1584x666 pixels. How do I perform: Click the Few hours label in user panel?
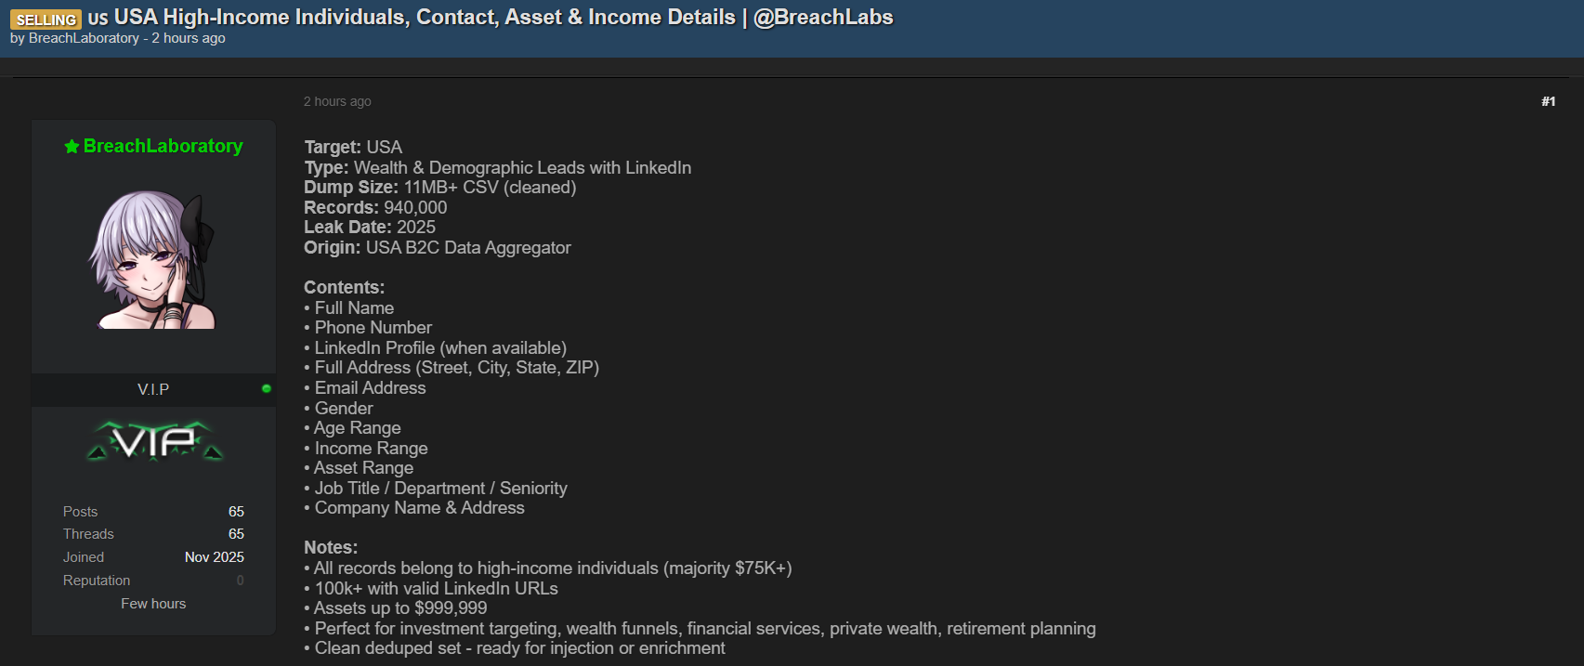(x=153, y=604)
